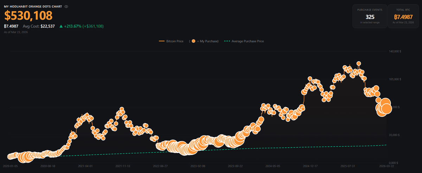422x173 pixels.
Task: Click the 2023-02-08 x-axis date
Action: click(198, 165)
